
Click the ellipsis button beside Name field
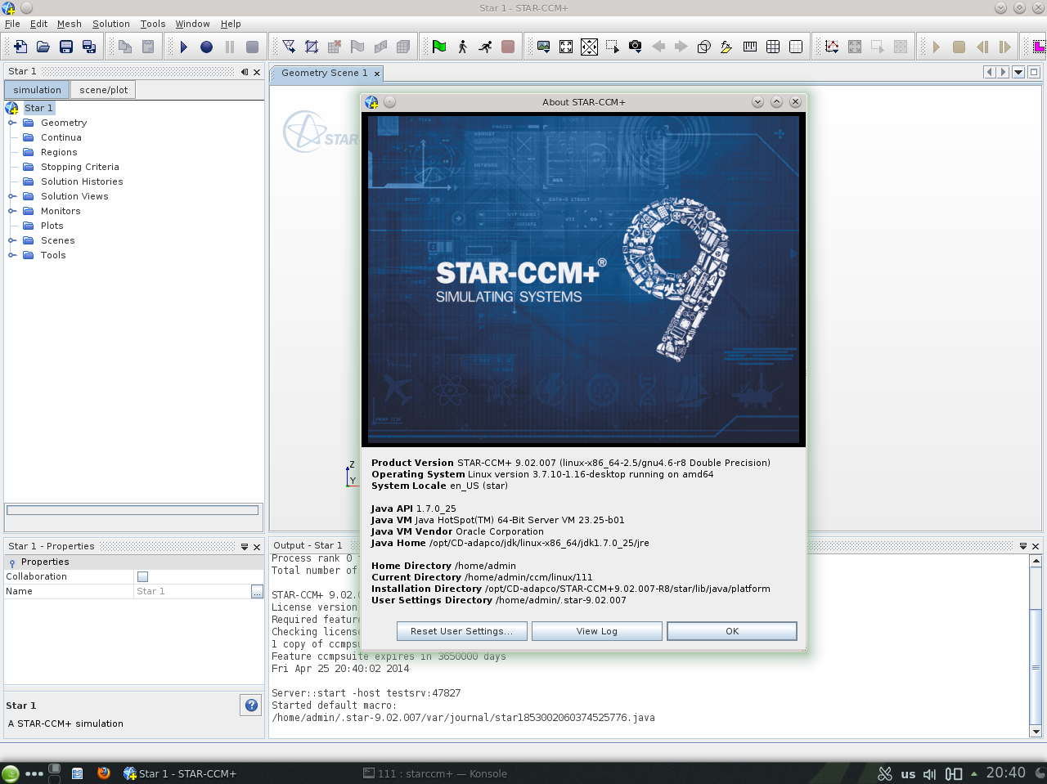pyautogui.click(x=257, y=591)
